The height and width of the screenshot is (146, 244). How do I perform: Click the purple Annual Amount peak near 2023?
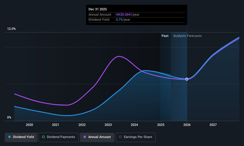[119, 56]
